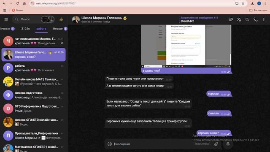
Task: Search inside this chat
Action: click(x=247, y=19)
